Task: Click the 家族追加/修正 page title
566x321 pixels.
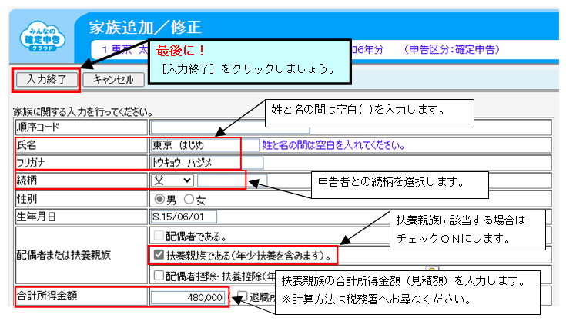Action: 145,28
